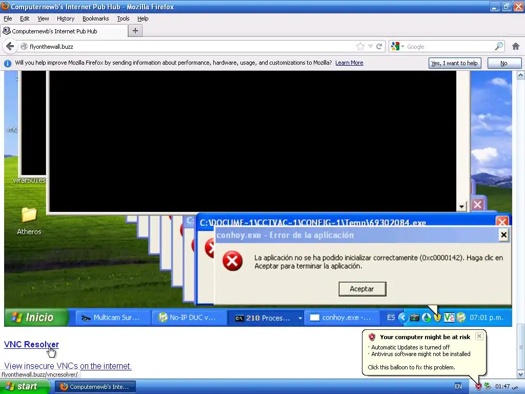Click ES language indicator in remote taskbar

tap(391, 317)
